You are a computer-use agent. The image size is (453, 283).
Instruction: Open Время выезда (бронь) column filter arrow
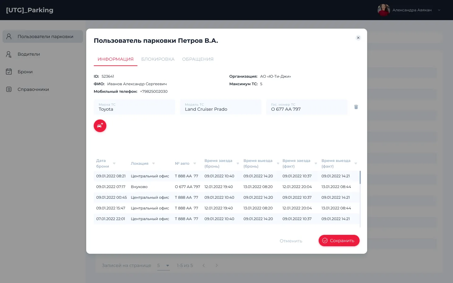(278, 164)
